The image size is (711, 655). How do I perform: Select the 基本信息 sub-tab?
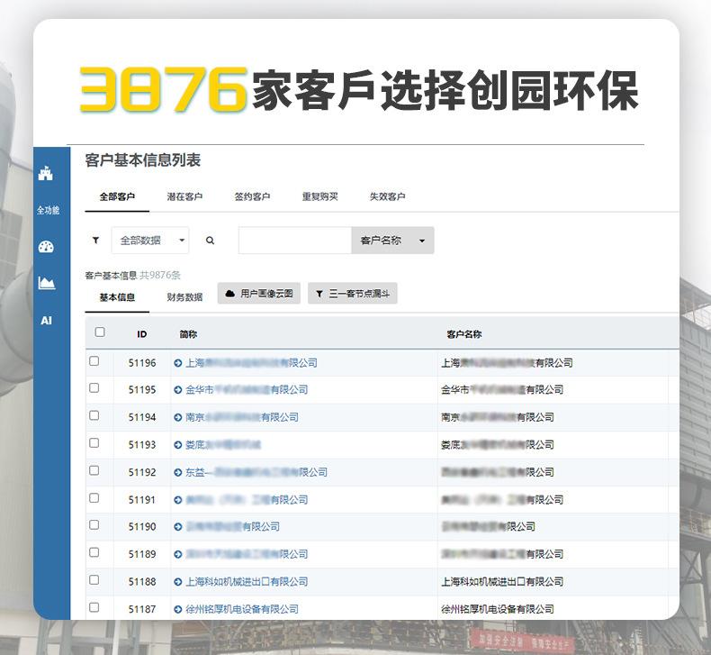(x=117, y=297)
